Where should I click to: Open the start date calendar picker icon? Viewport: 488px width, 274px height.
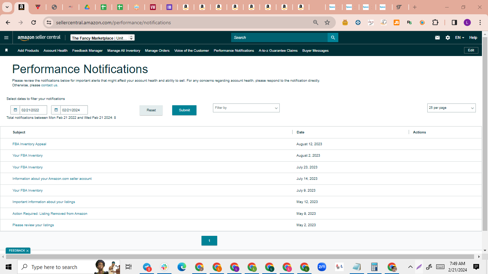pyautogui.click(x=15, y=110)
